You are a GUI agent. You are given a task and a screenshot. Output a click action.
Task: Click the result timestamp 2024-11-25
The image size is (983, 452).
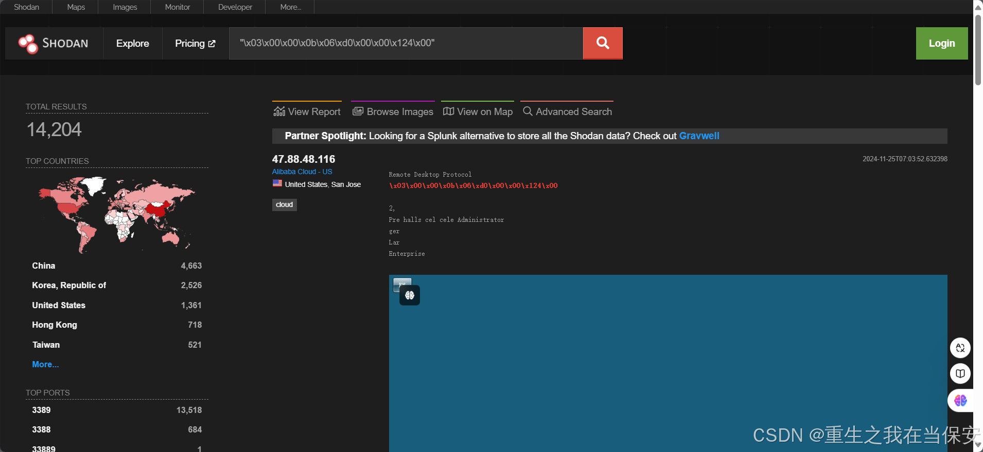(905, 159)
